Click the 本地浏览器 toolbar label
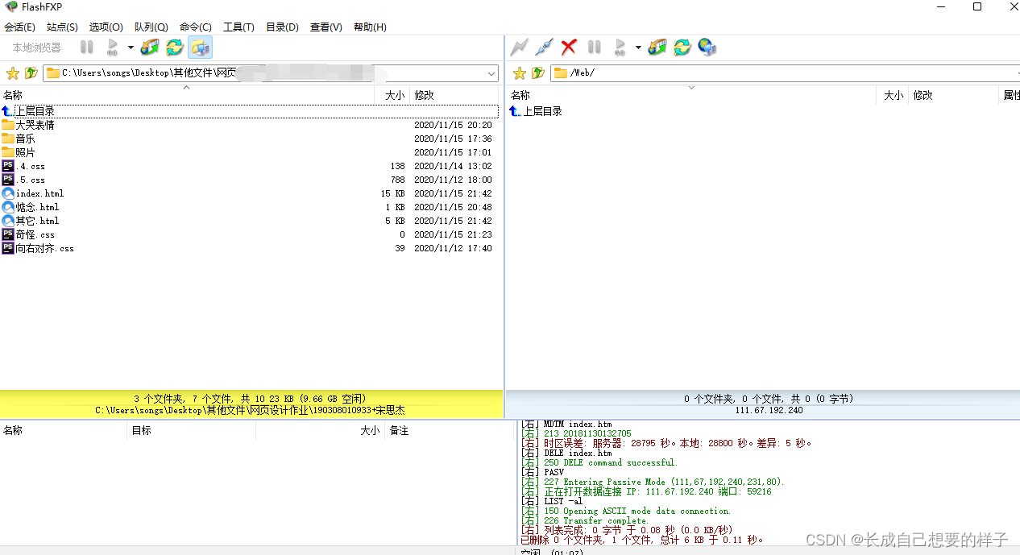Image resolution: width=1020 pixels, height=555 pixels. click(36, 48)
